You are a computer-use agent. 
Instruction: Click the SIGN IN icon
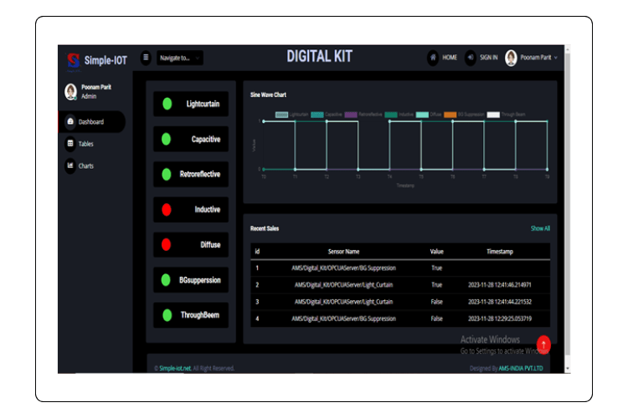(x=471, y=58)
